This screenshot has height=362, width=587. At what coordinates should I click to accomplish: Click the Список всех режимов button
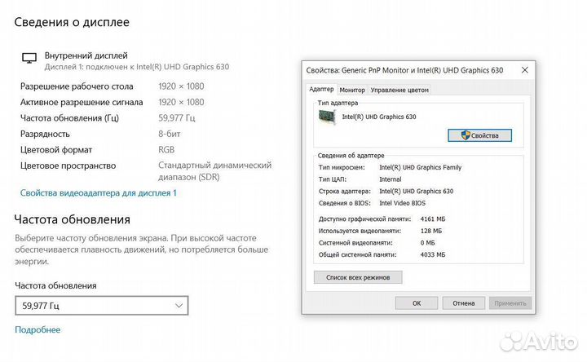[x=358, y=277]
